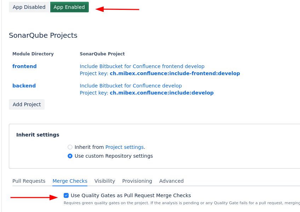Screen dimensions: 300x212
Task: Click the ch.mibex.confluence:include:develop project key
Action: (x=162, y=93)
